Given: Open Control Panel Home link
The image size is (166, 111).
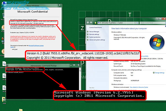Looking at the screenshot, I should (95, 27).
